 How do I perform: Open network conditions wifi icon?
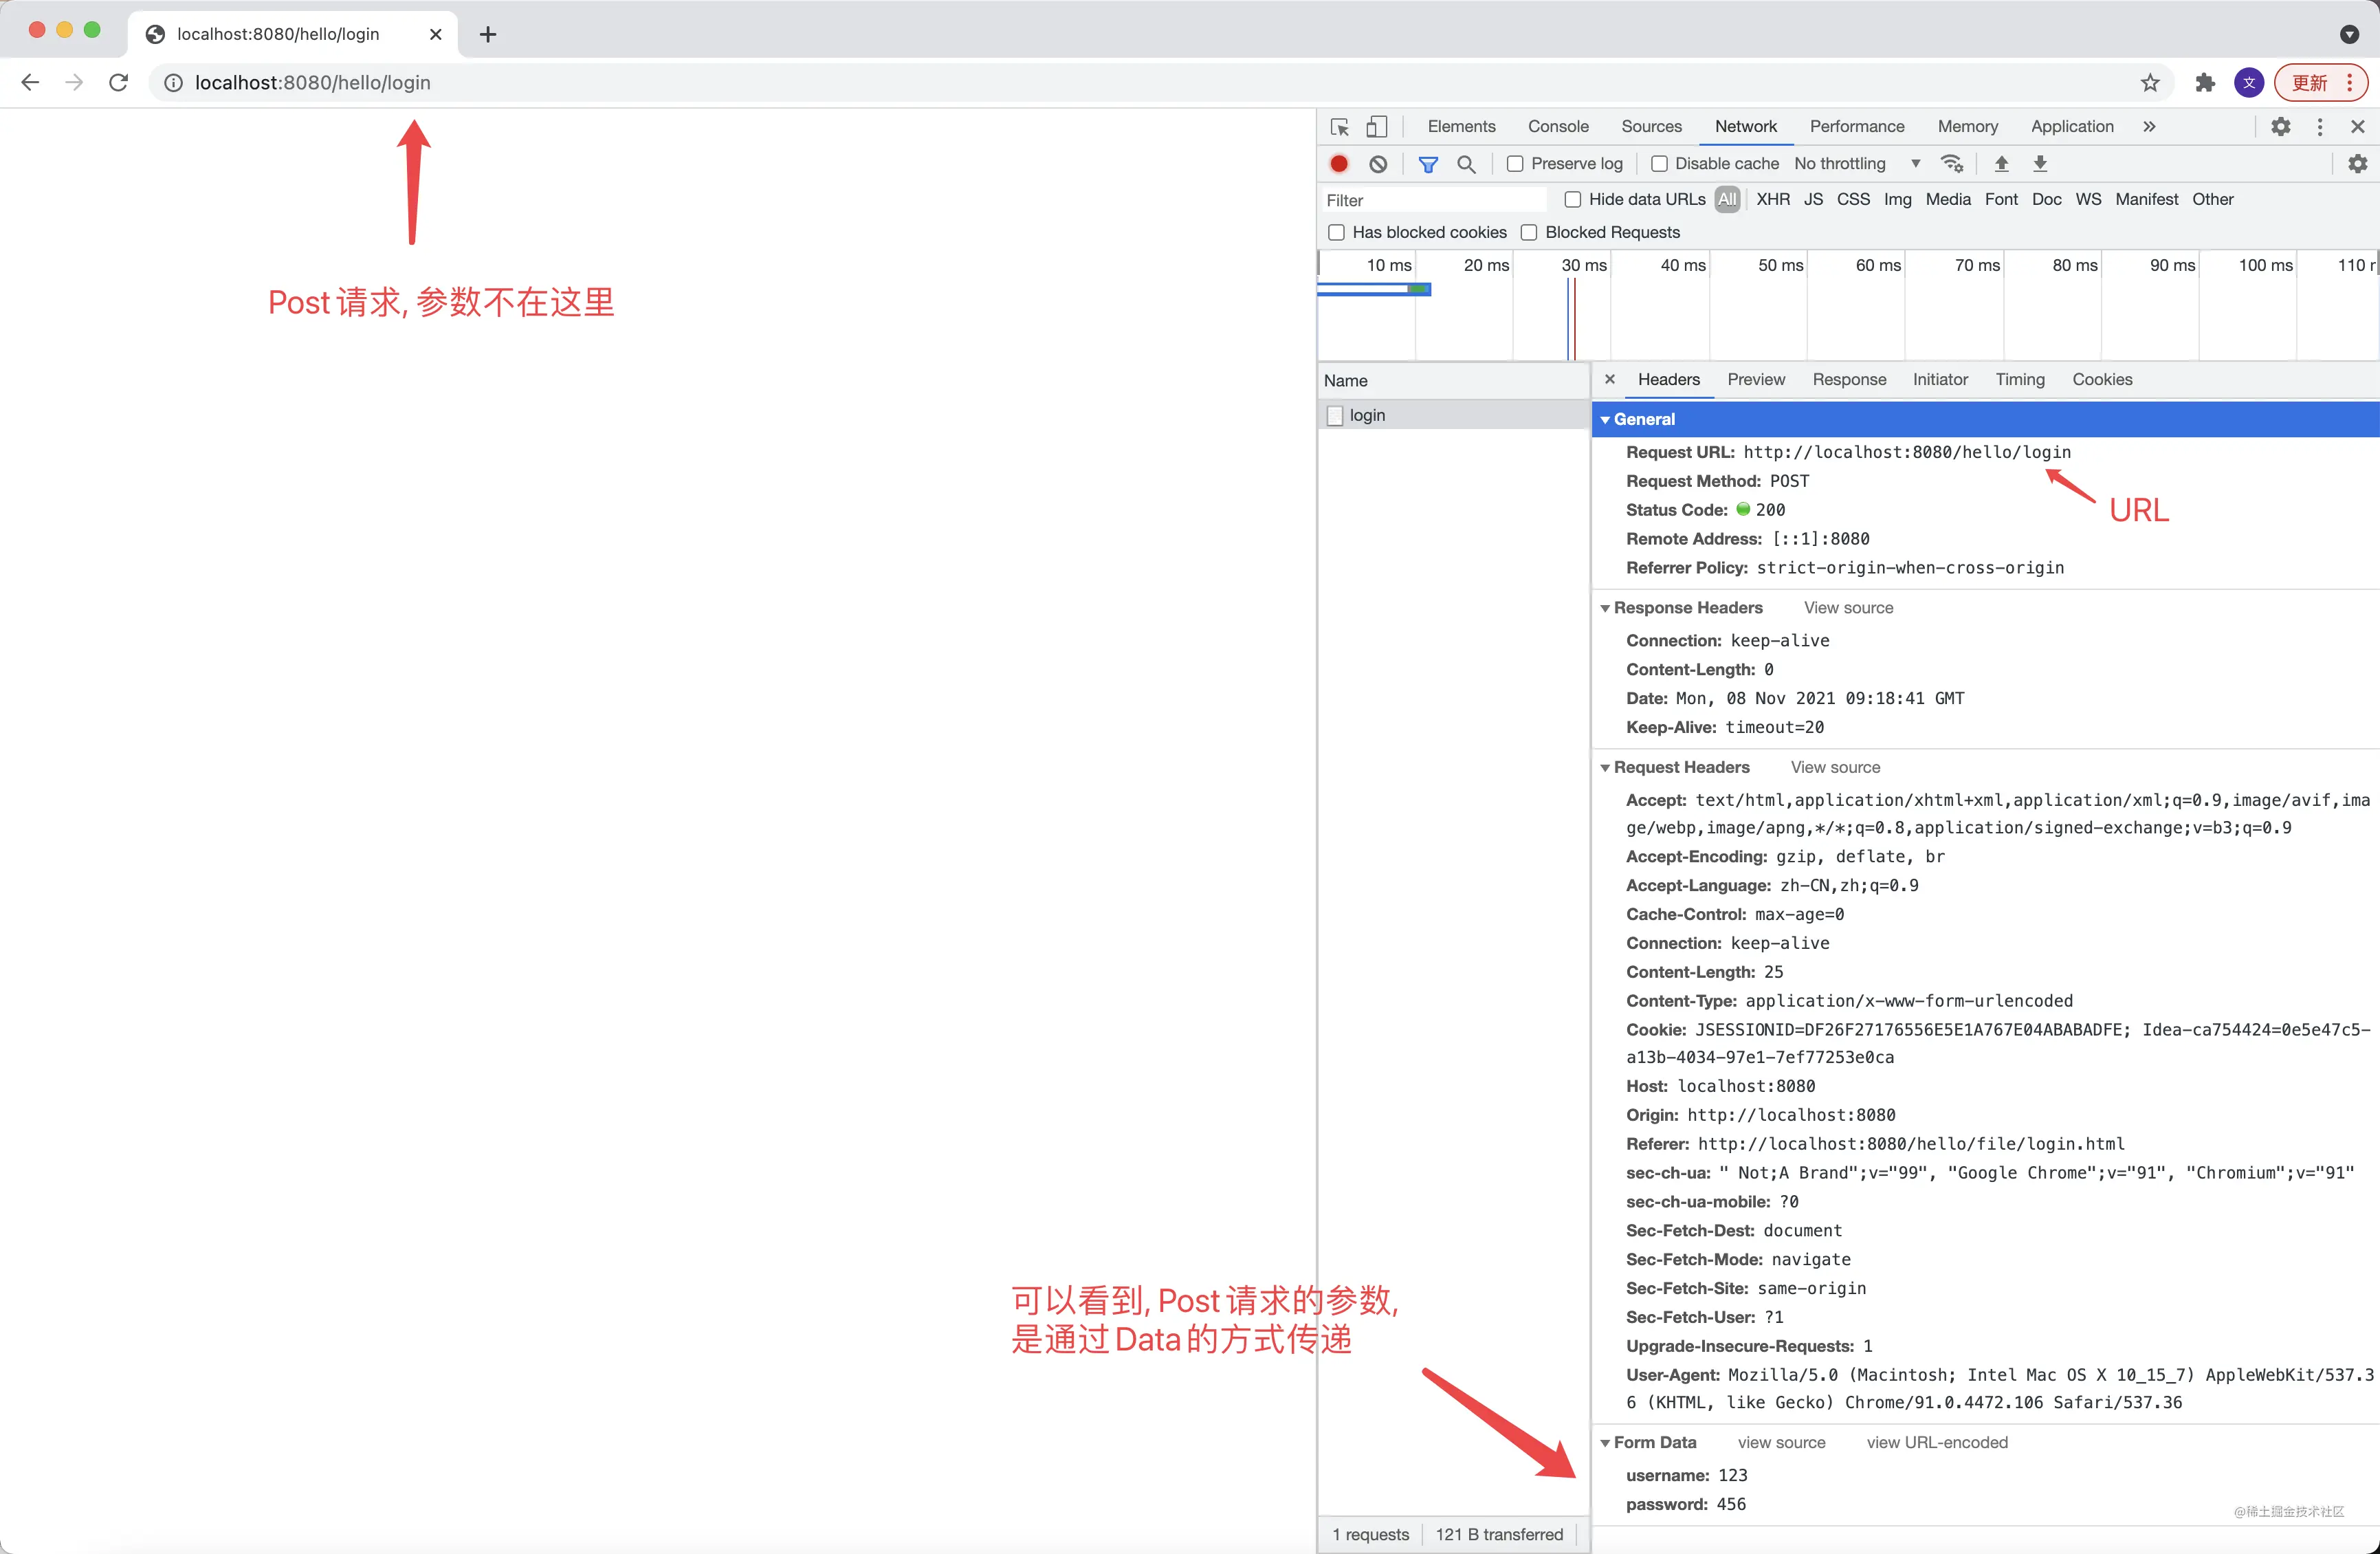click(x=1952, y=164)
